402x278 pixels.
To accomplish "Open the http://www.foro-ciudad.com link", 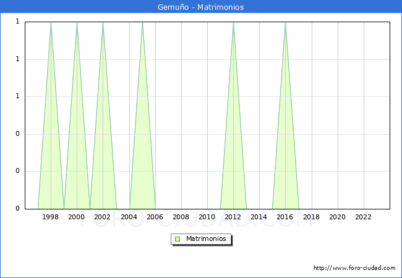I will click(x=354, y=267).
